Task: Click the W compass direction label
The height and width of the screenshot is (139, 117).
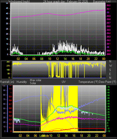Action: (110, 66)
